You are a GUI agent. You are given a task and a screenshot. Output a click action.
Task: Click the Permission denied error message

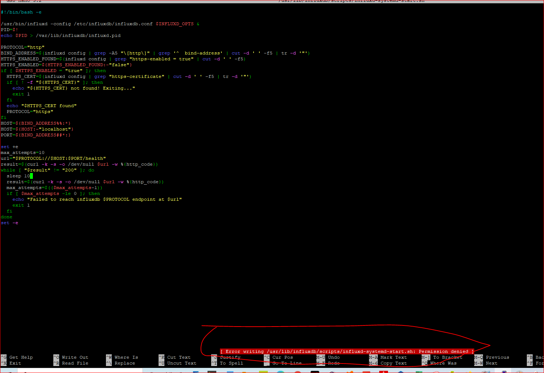(x=347, y=351)
